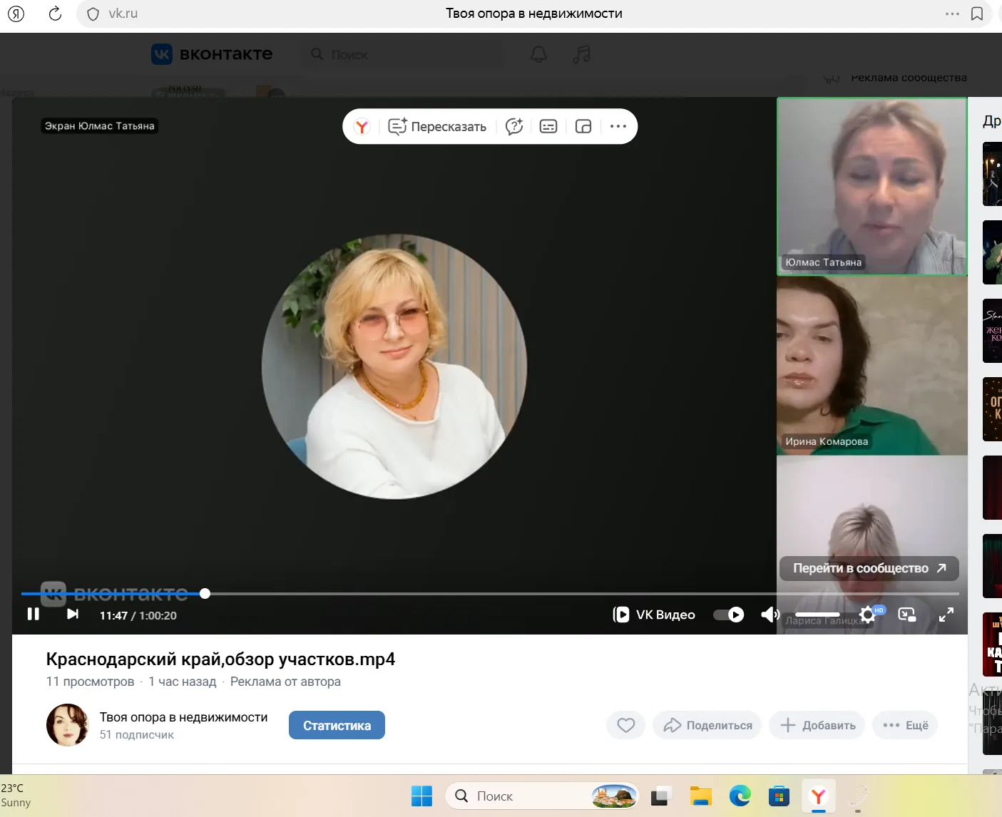Click the Yandex Y icon in overlay toolbar

(362, 126)
